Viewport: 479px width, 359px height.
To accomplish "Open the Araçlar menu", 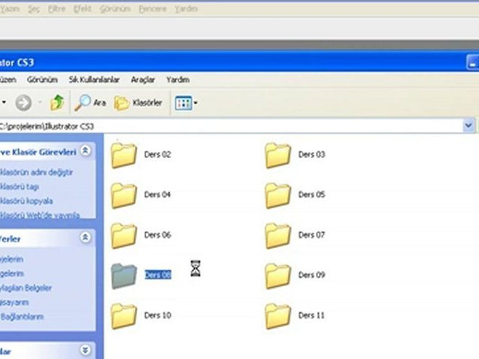I will coord(143,80).
